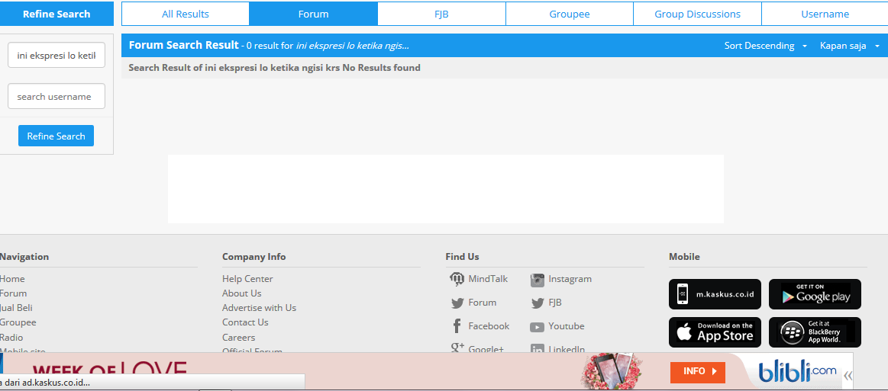Open Advertise with Us link
888x391 pixels.
pyautogui.click(x=260, y=308)
